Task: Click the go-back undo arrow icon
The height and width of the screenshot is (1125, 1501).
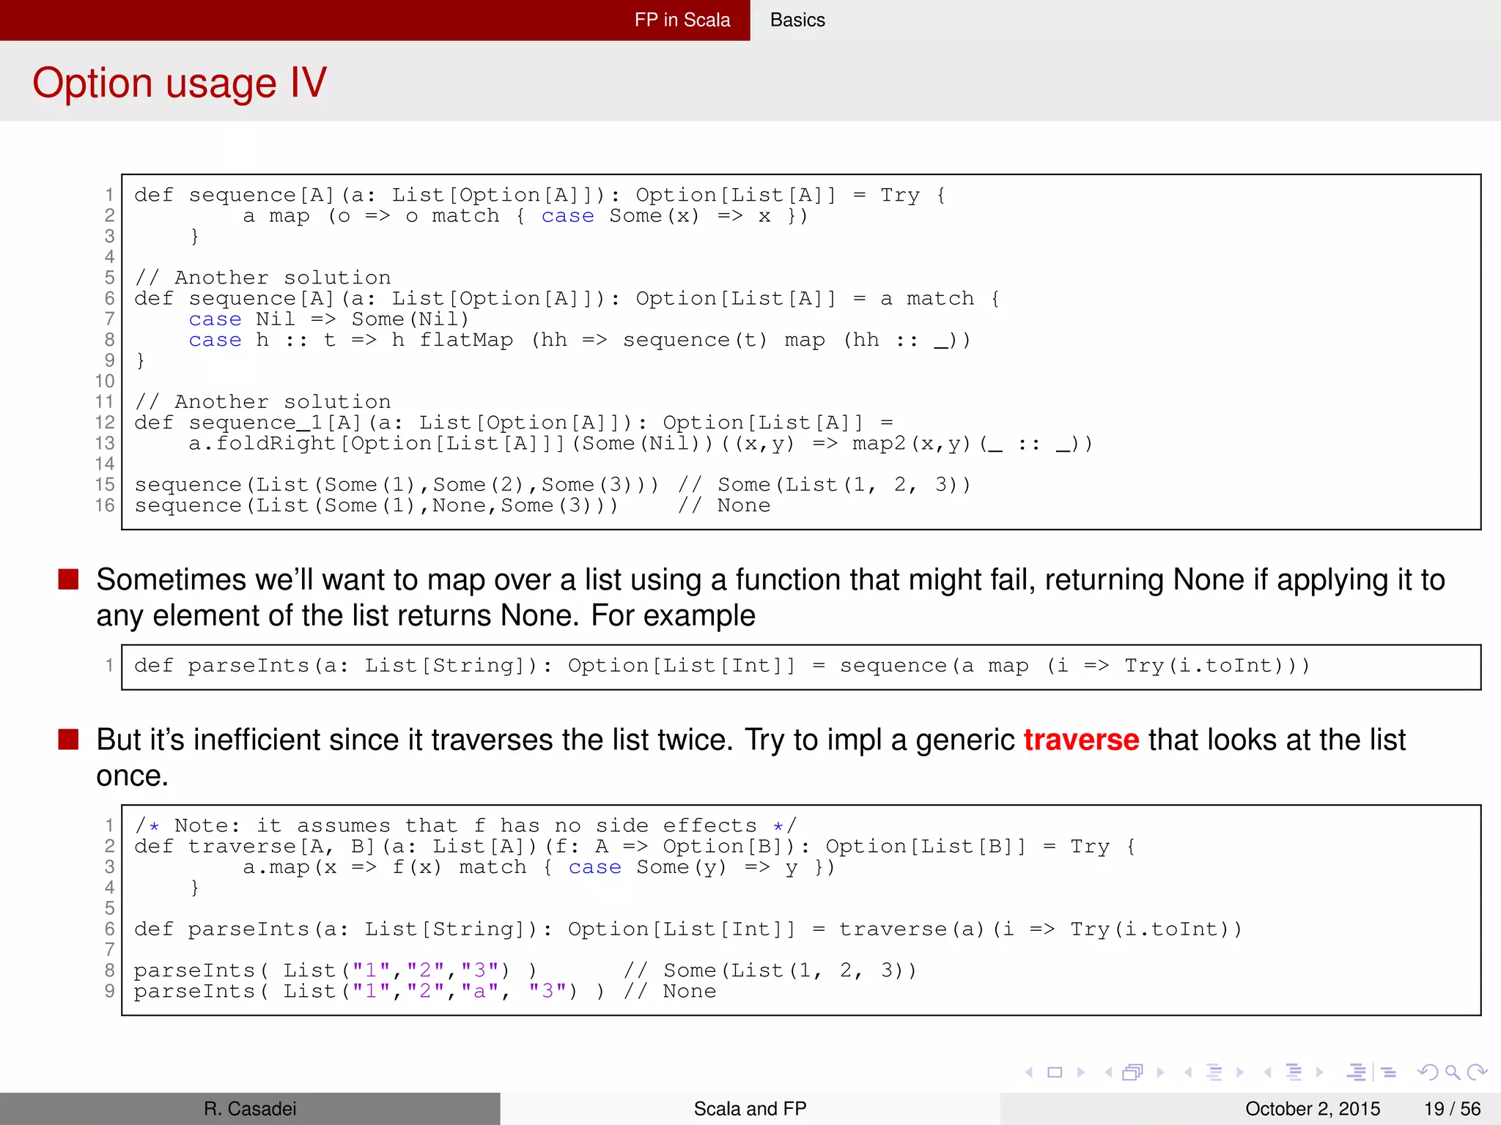Action: coord(1428,1072)
